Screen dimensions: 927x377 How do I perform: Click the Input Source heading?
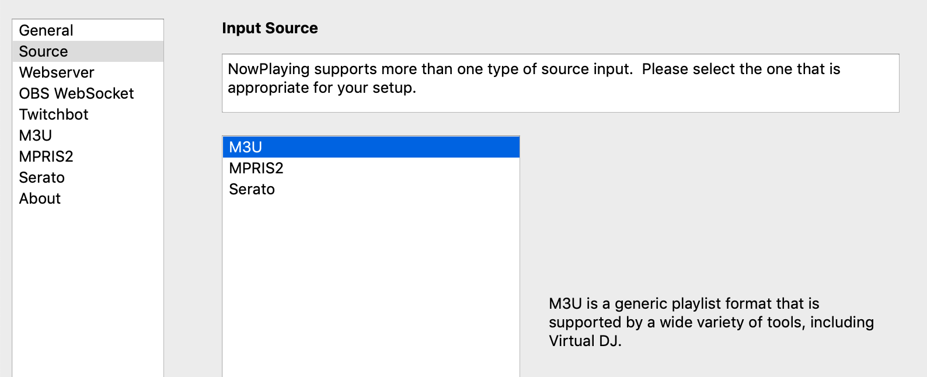click(270, 28)
